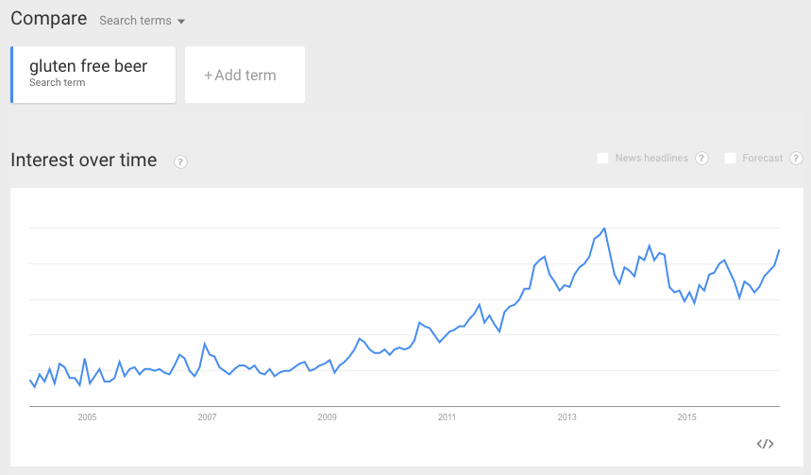Click the Add term box
Viewport: 811px width, 475px height.
pos(245,75)
